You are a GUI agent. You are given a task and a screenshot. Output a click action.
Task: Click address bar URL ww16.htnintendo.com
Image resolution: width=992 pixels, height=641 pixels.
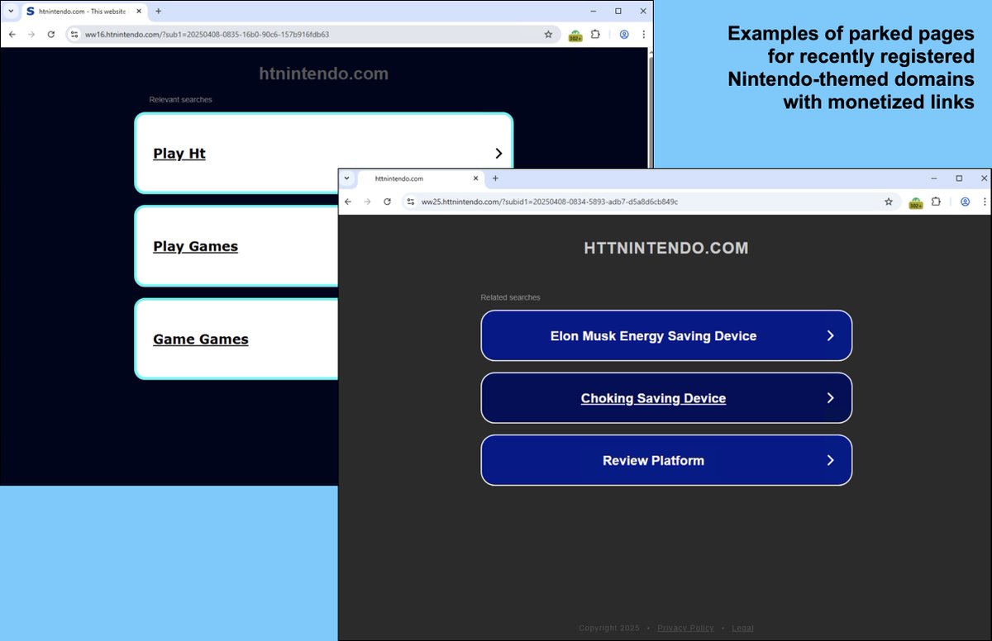[x=207, y=35]
